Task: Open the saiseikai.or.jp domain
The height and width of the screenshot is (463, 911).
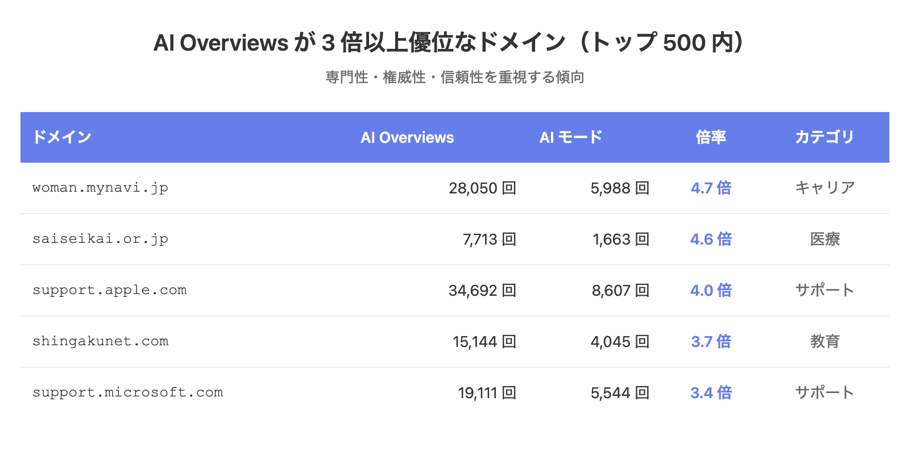Action: (x=100, y=239)
